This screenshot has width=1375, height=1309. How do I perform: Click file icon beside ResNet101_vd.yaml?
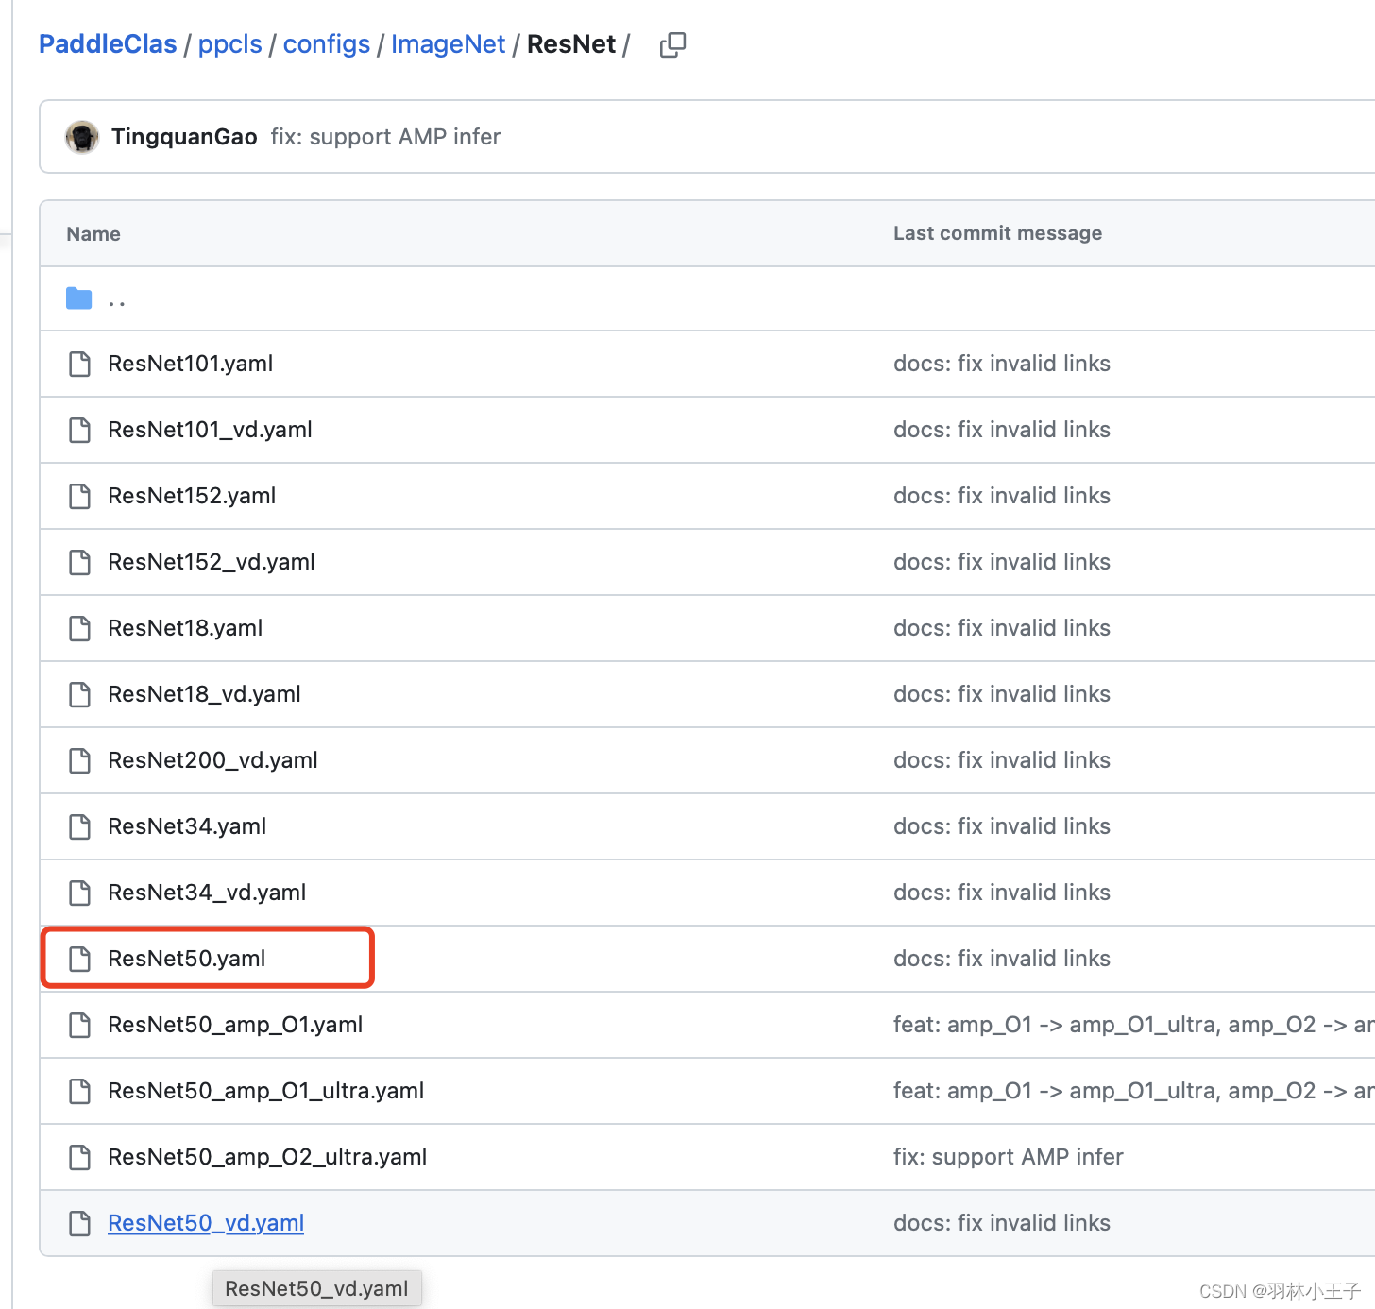[x=80, y=430]
